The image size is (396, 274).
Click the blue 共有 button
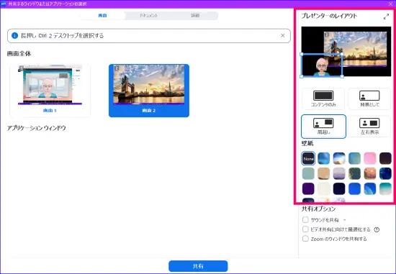click(198, 266)
